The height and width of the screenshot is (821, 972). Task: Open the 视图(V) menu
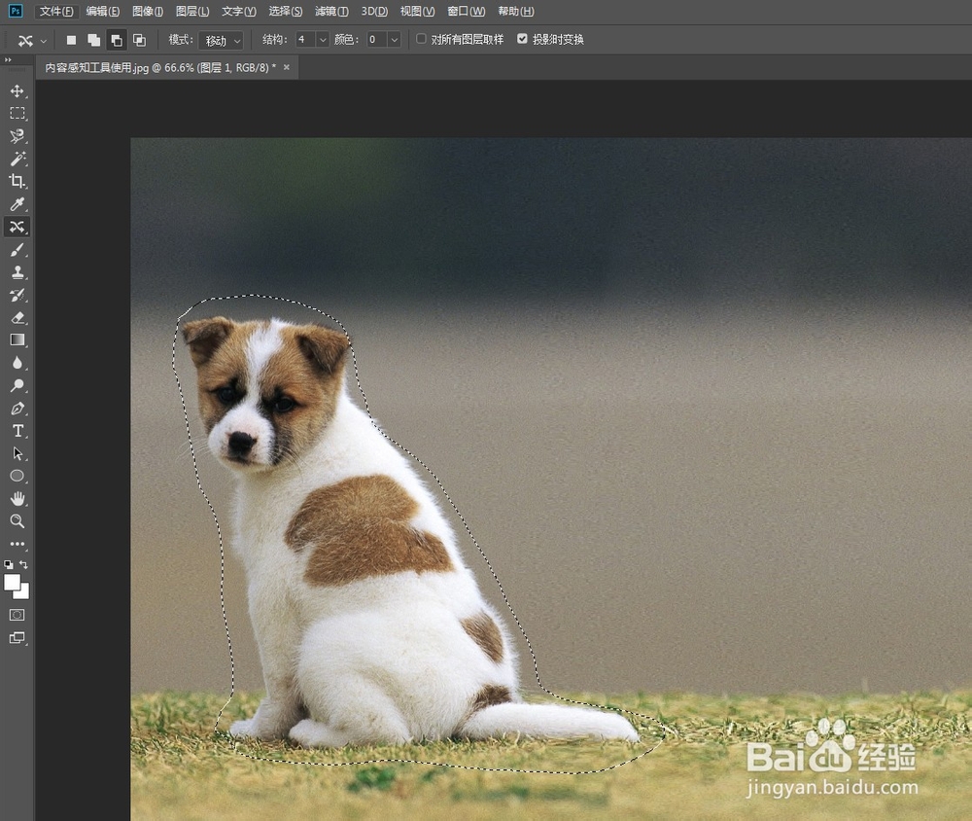pos(417,11)
